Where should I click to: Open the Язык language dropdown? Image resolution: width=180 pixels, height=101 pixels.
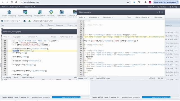pyautogui.click(x=151, y=7)
